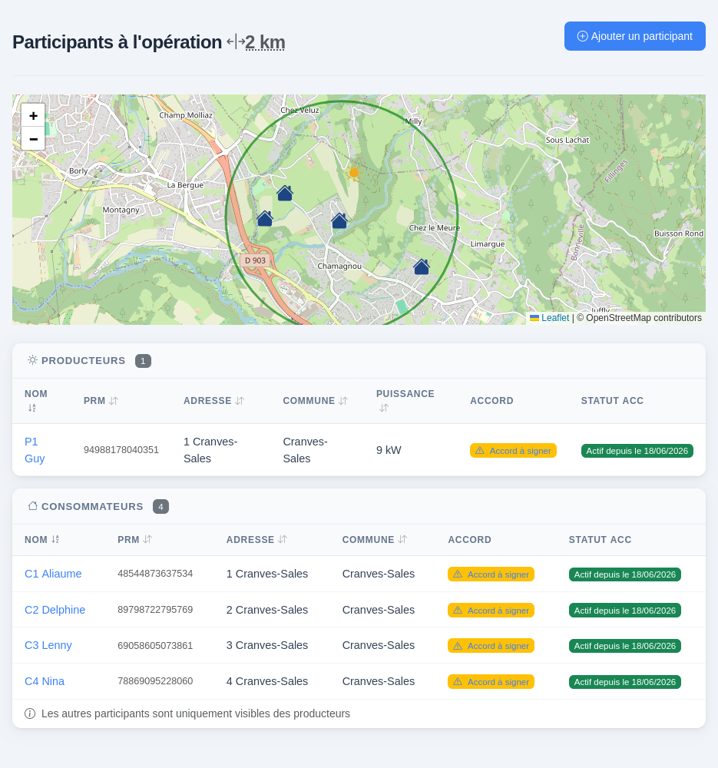The width and height of the screenshot is (718, 768).
Task: Click Accord à signer badge for C2 Delphine
Action: coord(491,611)
